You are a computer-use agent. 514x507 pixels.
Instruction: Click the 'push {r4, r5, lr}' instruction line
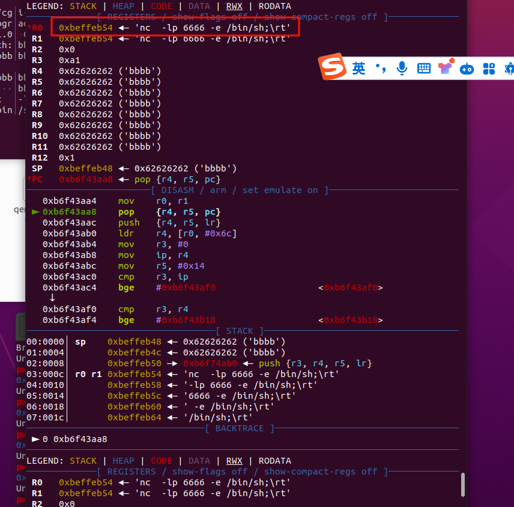pyautogui.click(x=169, y=223)
